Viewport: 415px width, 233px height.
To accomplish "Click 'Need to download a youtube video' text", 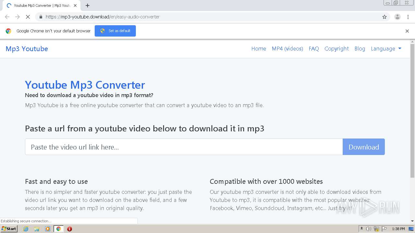I will (x=89, y=95).
